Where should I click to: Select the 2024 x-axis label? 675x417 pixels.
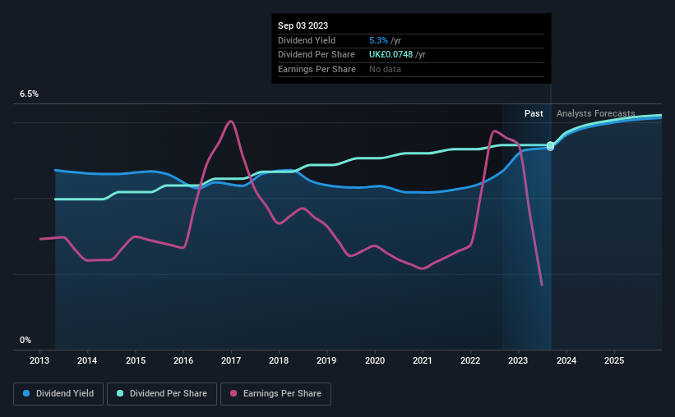pyautogui.click(x=566, y=360)
